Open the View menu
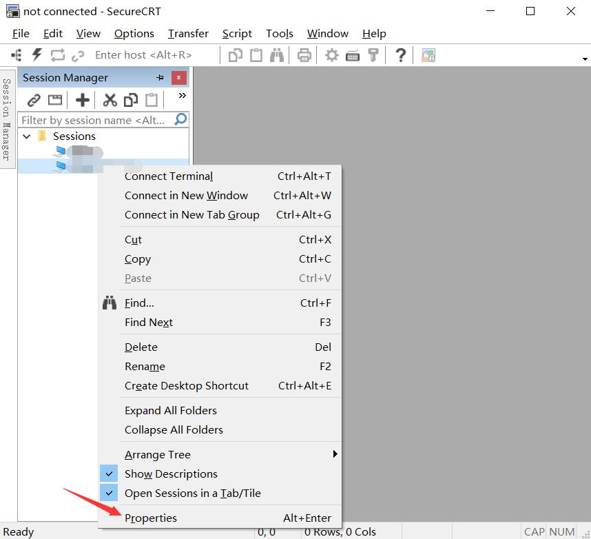Viewport: 591px width, 539px height. 88,34
